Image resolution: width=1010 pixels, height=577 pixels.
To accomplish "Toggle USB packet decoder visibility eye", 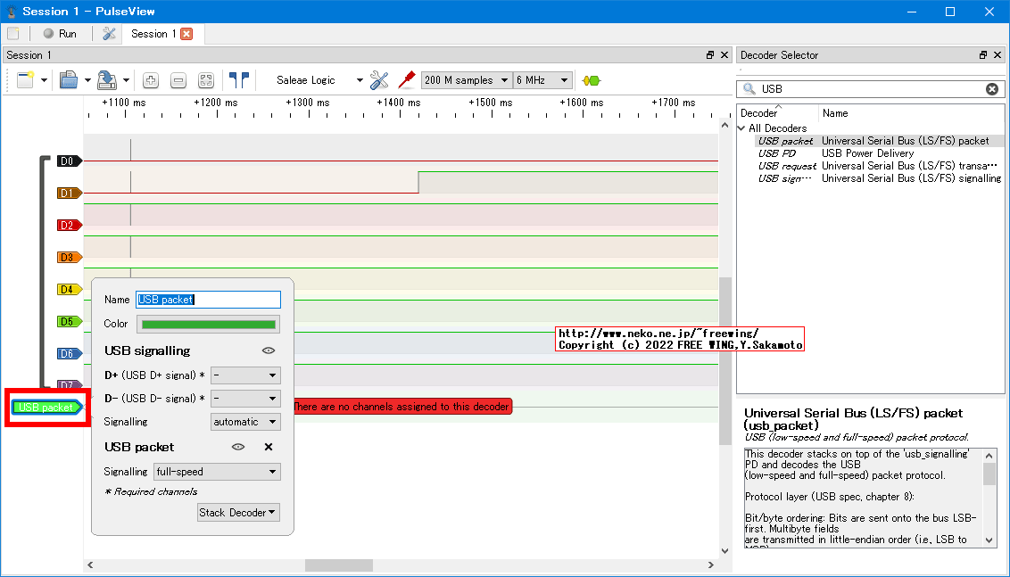I will coord(238,447).
